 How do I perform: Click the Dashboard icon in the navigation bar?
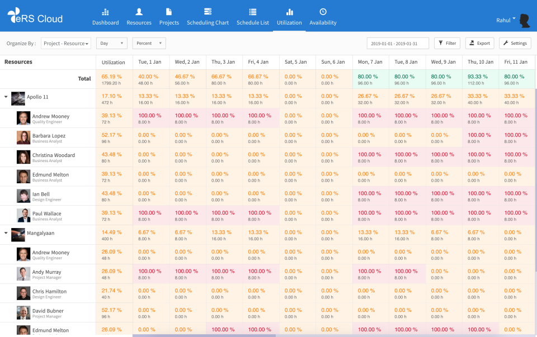point(105,12)
